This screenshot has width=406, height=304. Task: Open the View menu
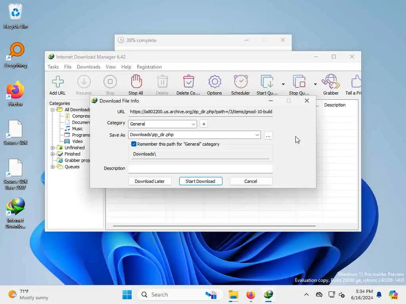click(111, 67)
